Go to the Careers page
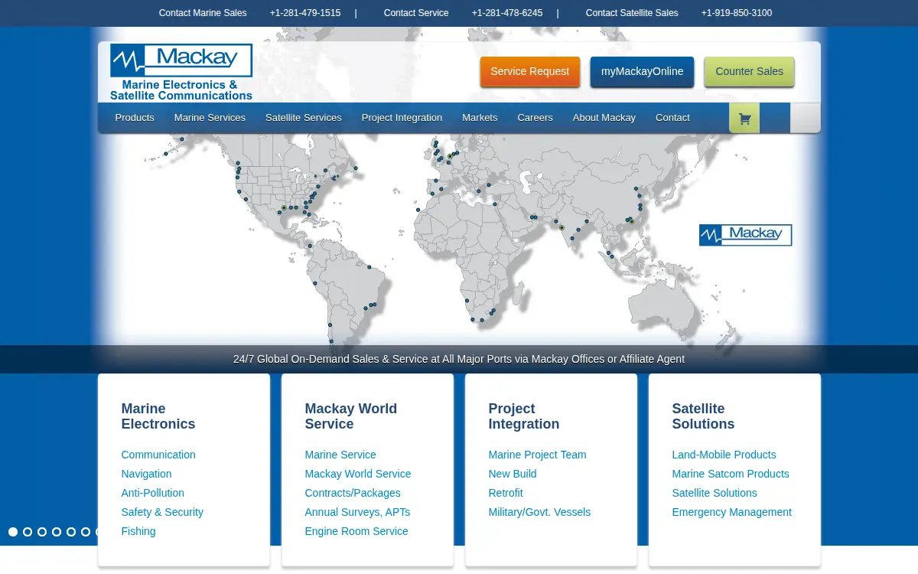This screenshot has height=574, width=918. pyautogui.click(x=535, y=118)
